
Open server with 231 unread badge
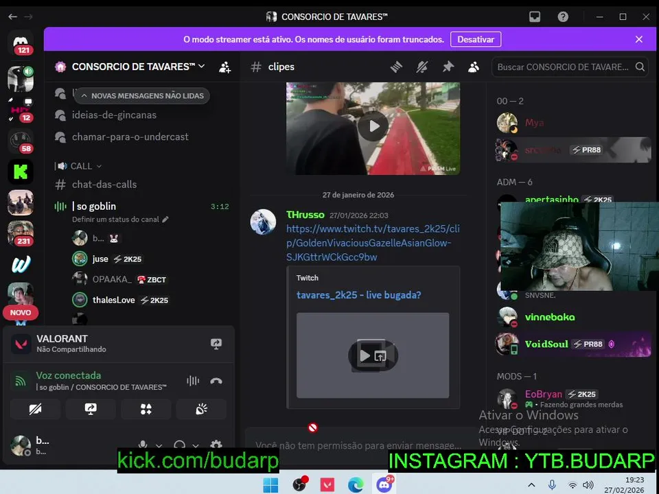tap(21, 233)
